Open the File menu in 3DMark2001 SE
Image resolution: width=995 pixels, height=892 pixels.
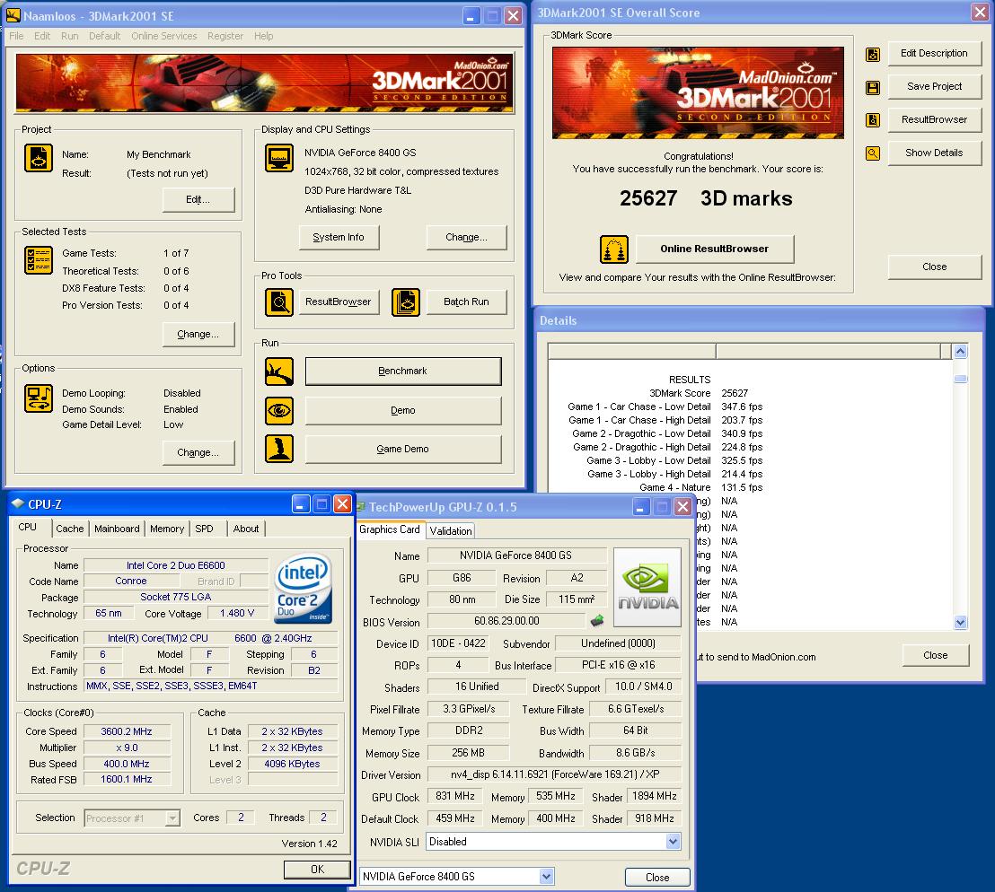tap(16, 36)
